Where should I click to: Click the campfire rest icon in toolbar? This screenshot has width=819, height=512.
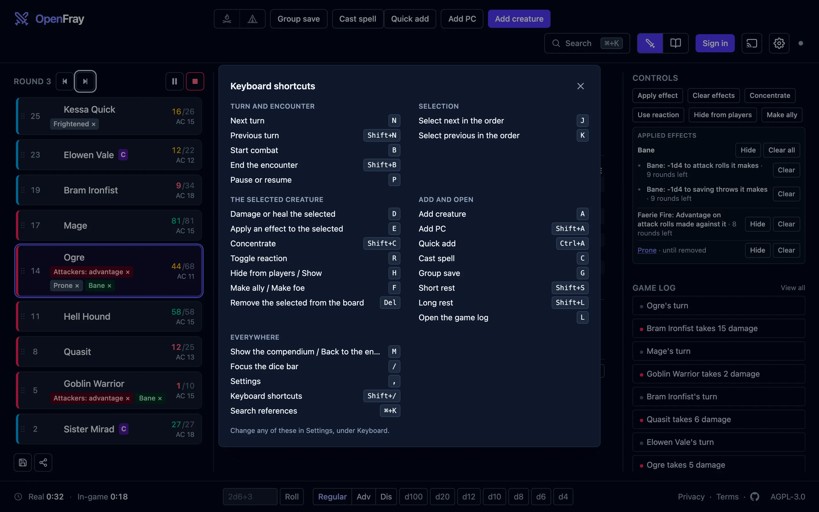tap(227, 19)
